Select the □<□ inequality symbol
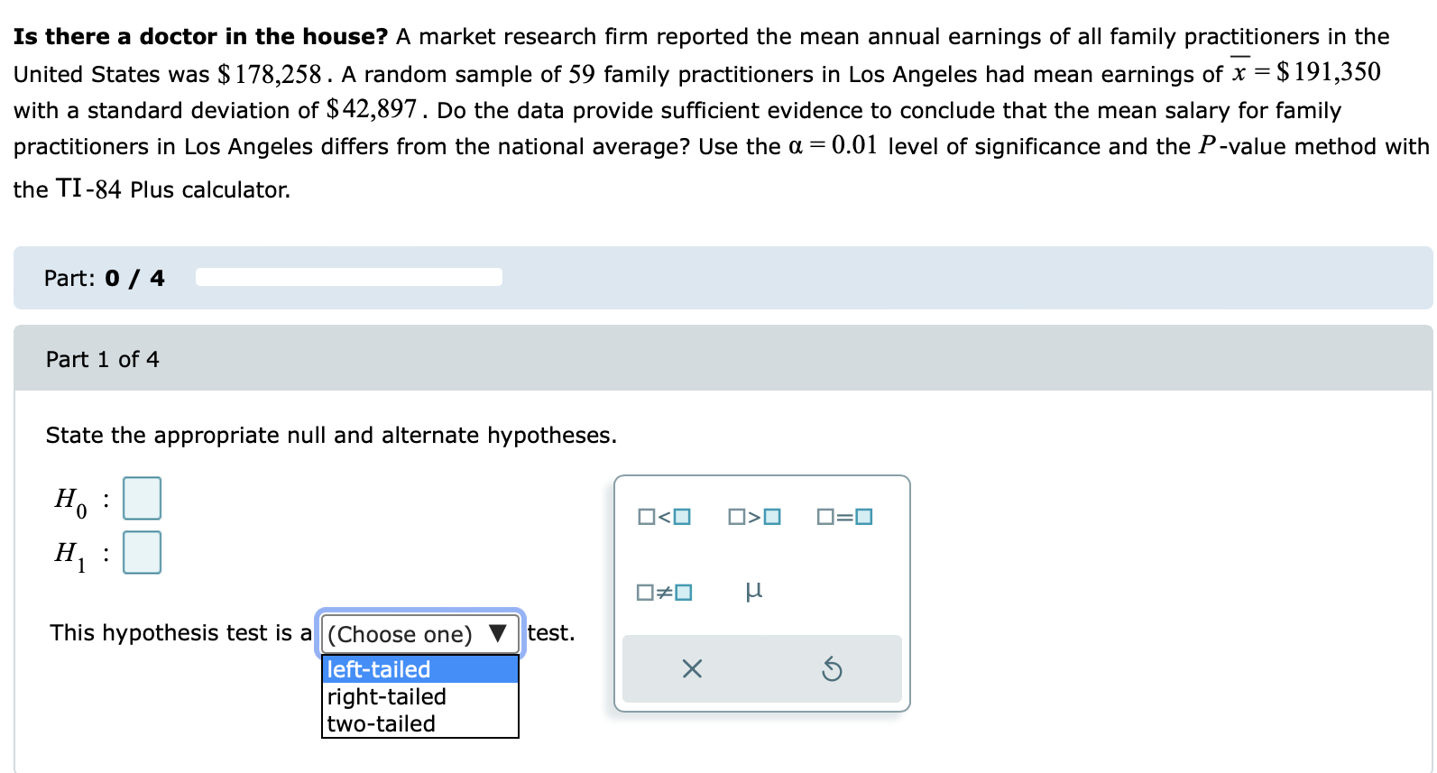This screenshot has width=1437, height=773. pyautogui.click(x=663, y=517)
